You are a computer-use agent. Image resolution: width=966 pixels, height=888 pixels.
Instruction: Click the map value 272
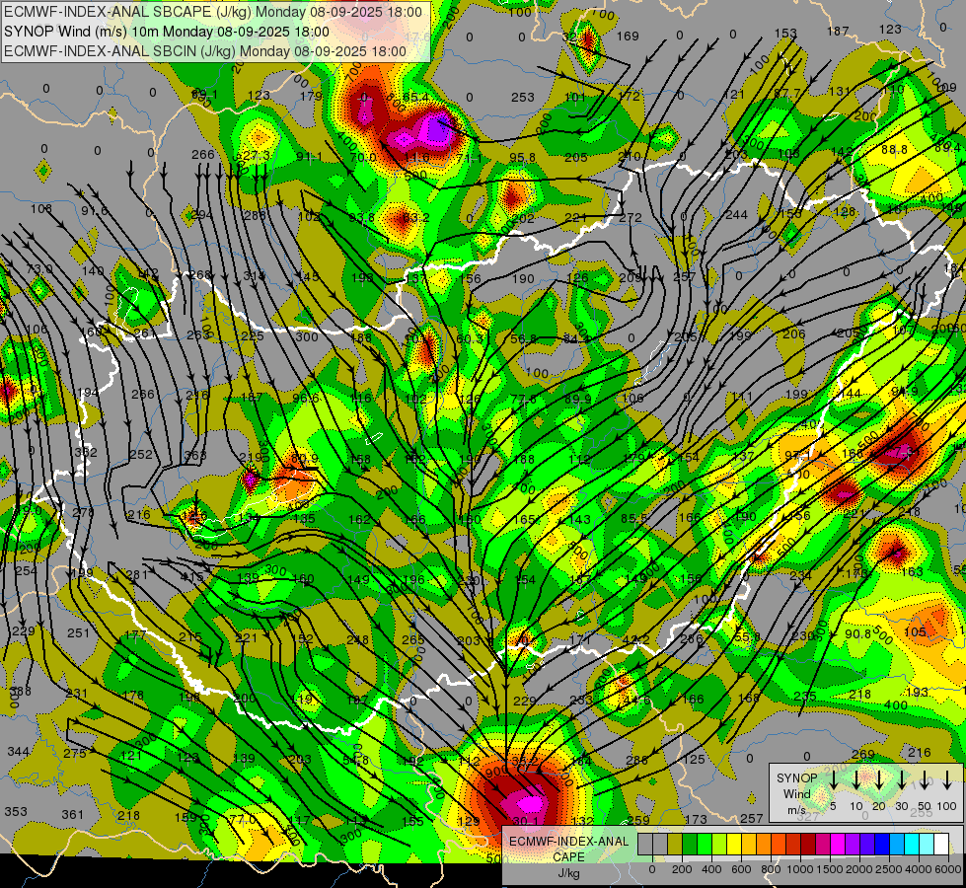(631, 217)
